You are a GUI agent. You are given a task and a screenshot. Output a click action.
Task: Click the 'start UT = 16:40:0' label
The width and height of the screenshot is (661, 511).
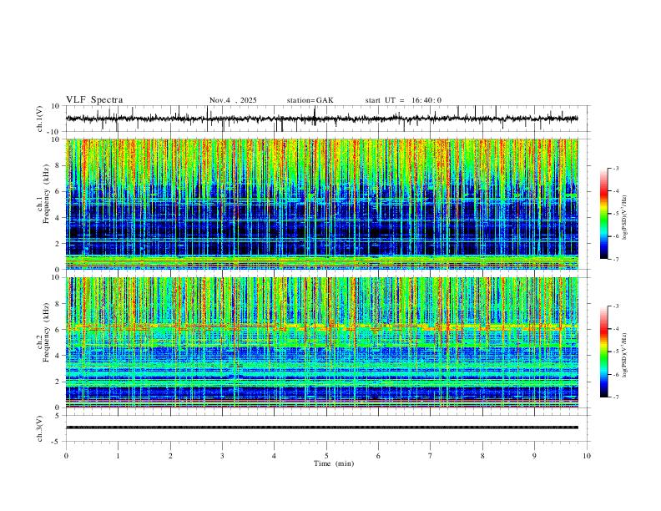coord(403,100)
